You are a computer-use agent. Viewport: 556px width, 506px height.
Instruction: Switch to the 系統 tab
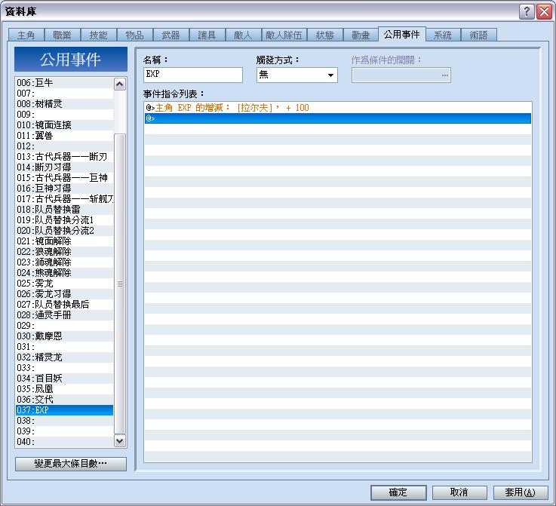click(x=443, y=35)
